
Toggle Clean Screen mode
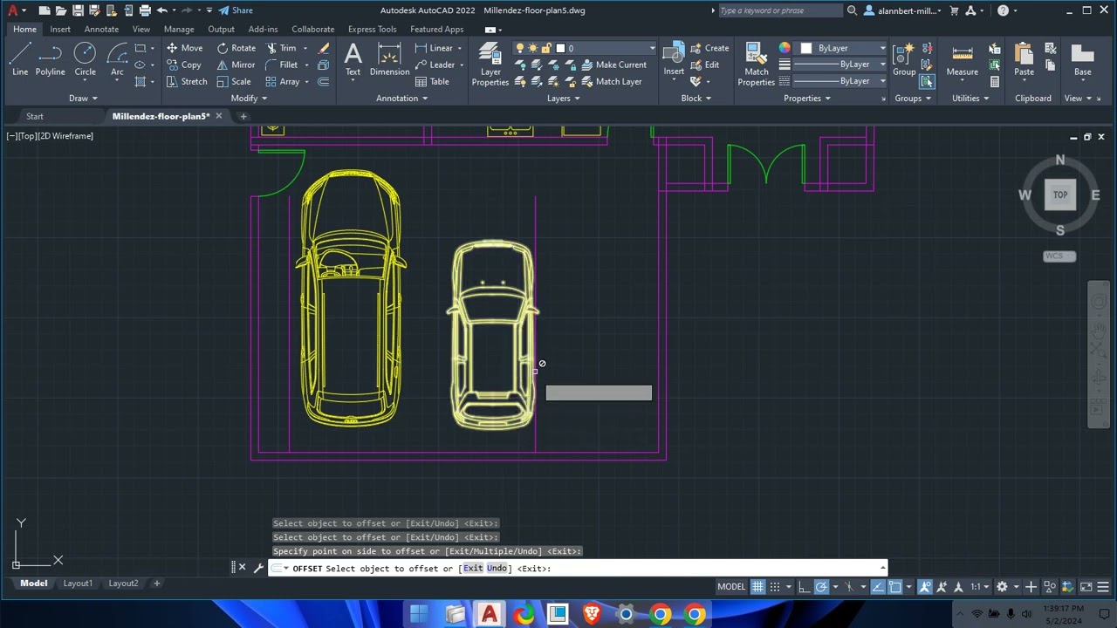point(1086,587)
